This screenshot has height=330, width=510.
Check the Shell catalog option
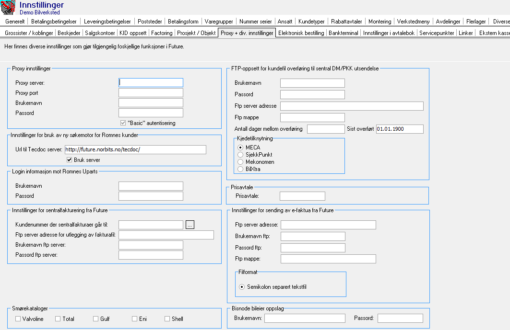click(x=166, y=318)
